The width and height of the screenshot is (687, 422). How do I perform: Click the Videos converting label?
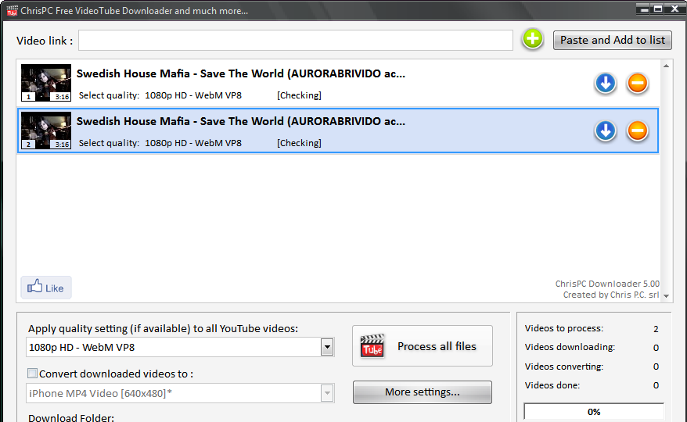pos(564,367)
